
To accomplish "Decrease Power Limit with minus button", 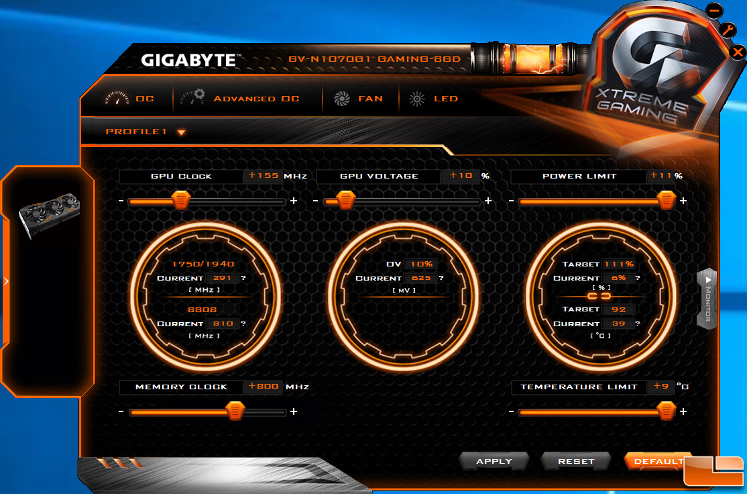I will click(x=511, y=201).
